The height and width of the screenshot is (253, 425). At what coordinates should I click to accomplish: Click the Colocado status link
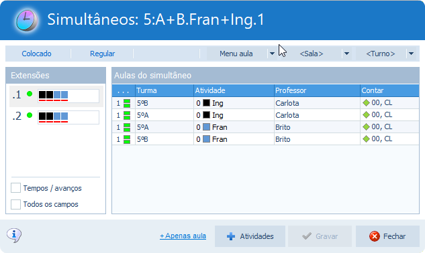[x=36, y=54]
